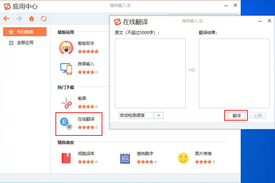Click the grid icon beside 全部应用
This screenshot has width=275, height=183.
click(11, 43)
